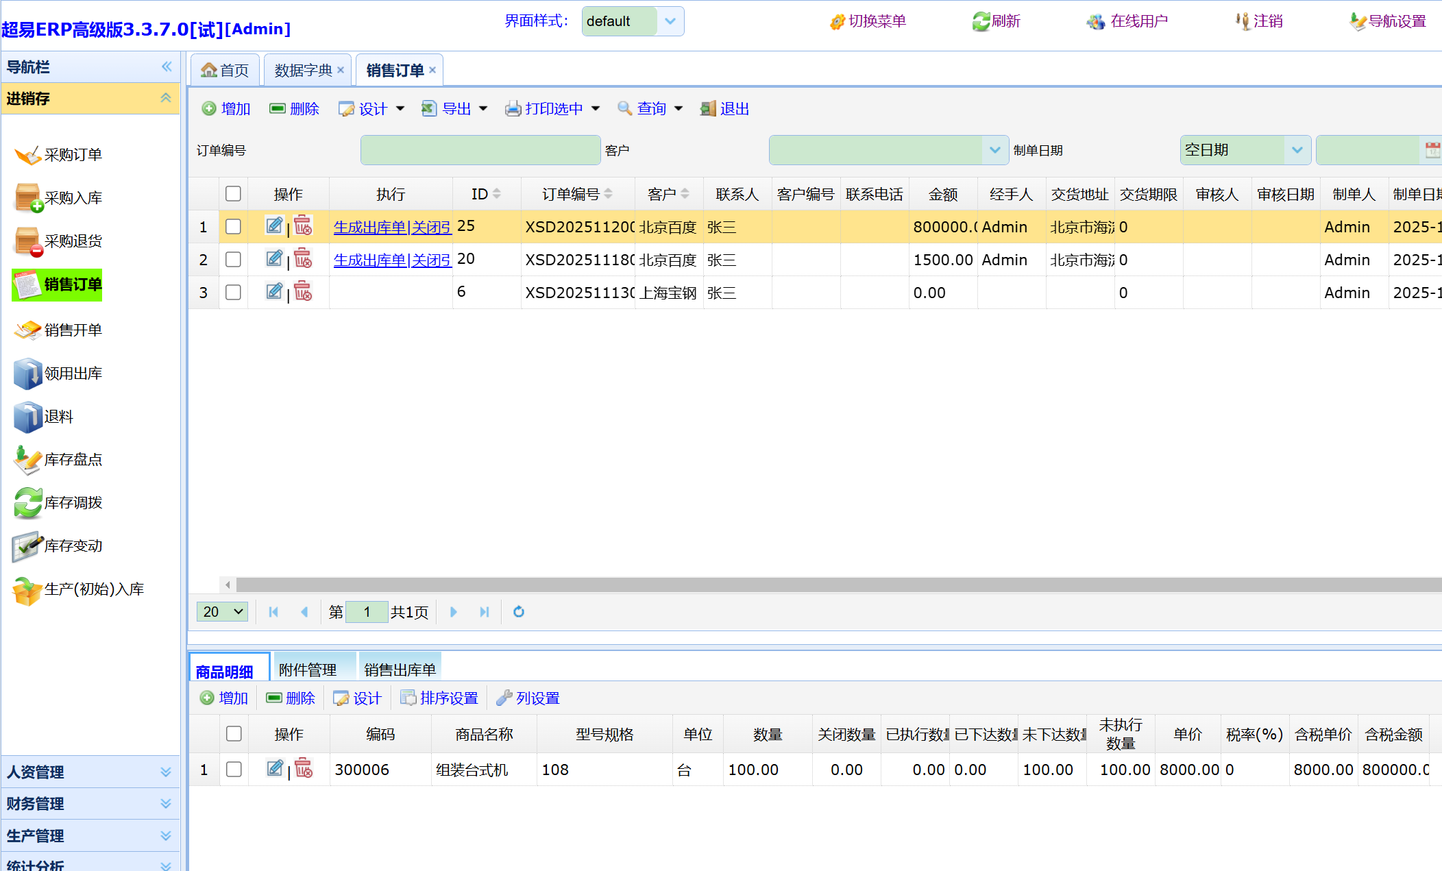
Task: Check the product detail row 1 checkbox
Action: pos(234,770)
